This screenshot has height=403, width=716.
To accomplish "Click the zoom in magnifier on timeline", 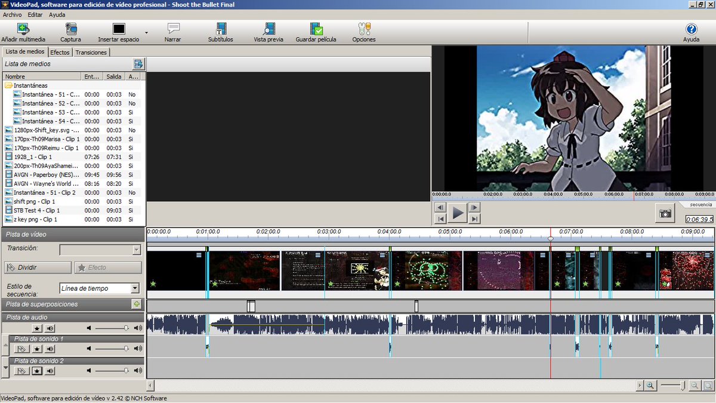I will coord(650,386).
